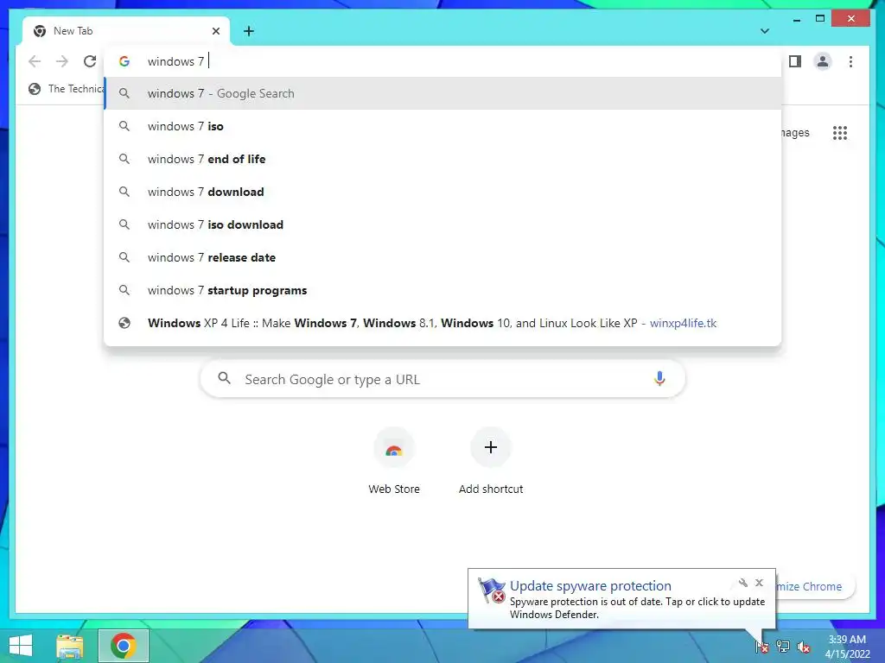This screenshot has height=663, width=885.
Task: Choose 'windows 7 release date' suggestion
Action: point(443,257)
